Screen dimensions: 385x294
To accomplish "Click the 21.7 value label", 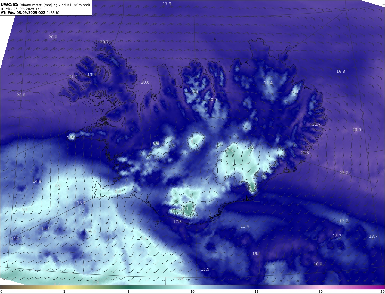I will (316, 124).
